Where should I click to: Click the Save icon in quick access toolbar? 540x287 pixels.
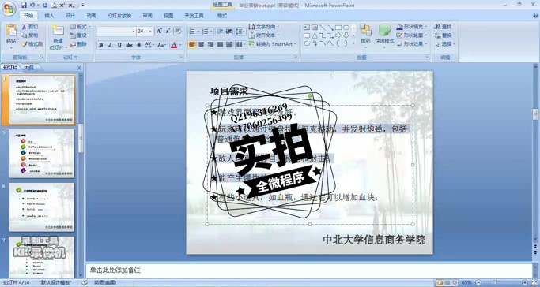pos(24,6)
